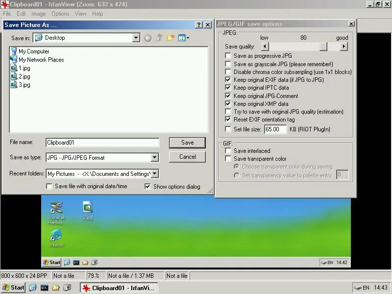
Task: Click Desktop icon in Save in box
Action: tap(39, 38)
